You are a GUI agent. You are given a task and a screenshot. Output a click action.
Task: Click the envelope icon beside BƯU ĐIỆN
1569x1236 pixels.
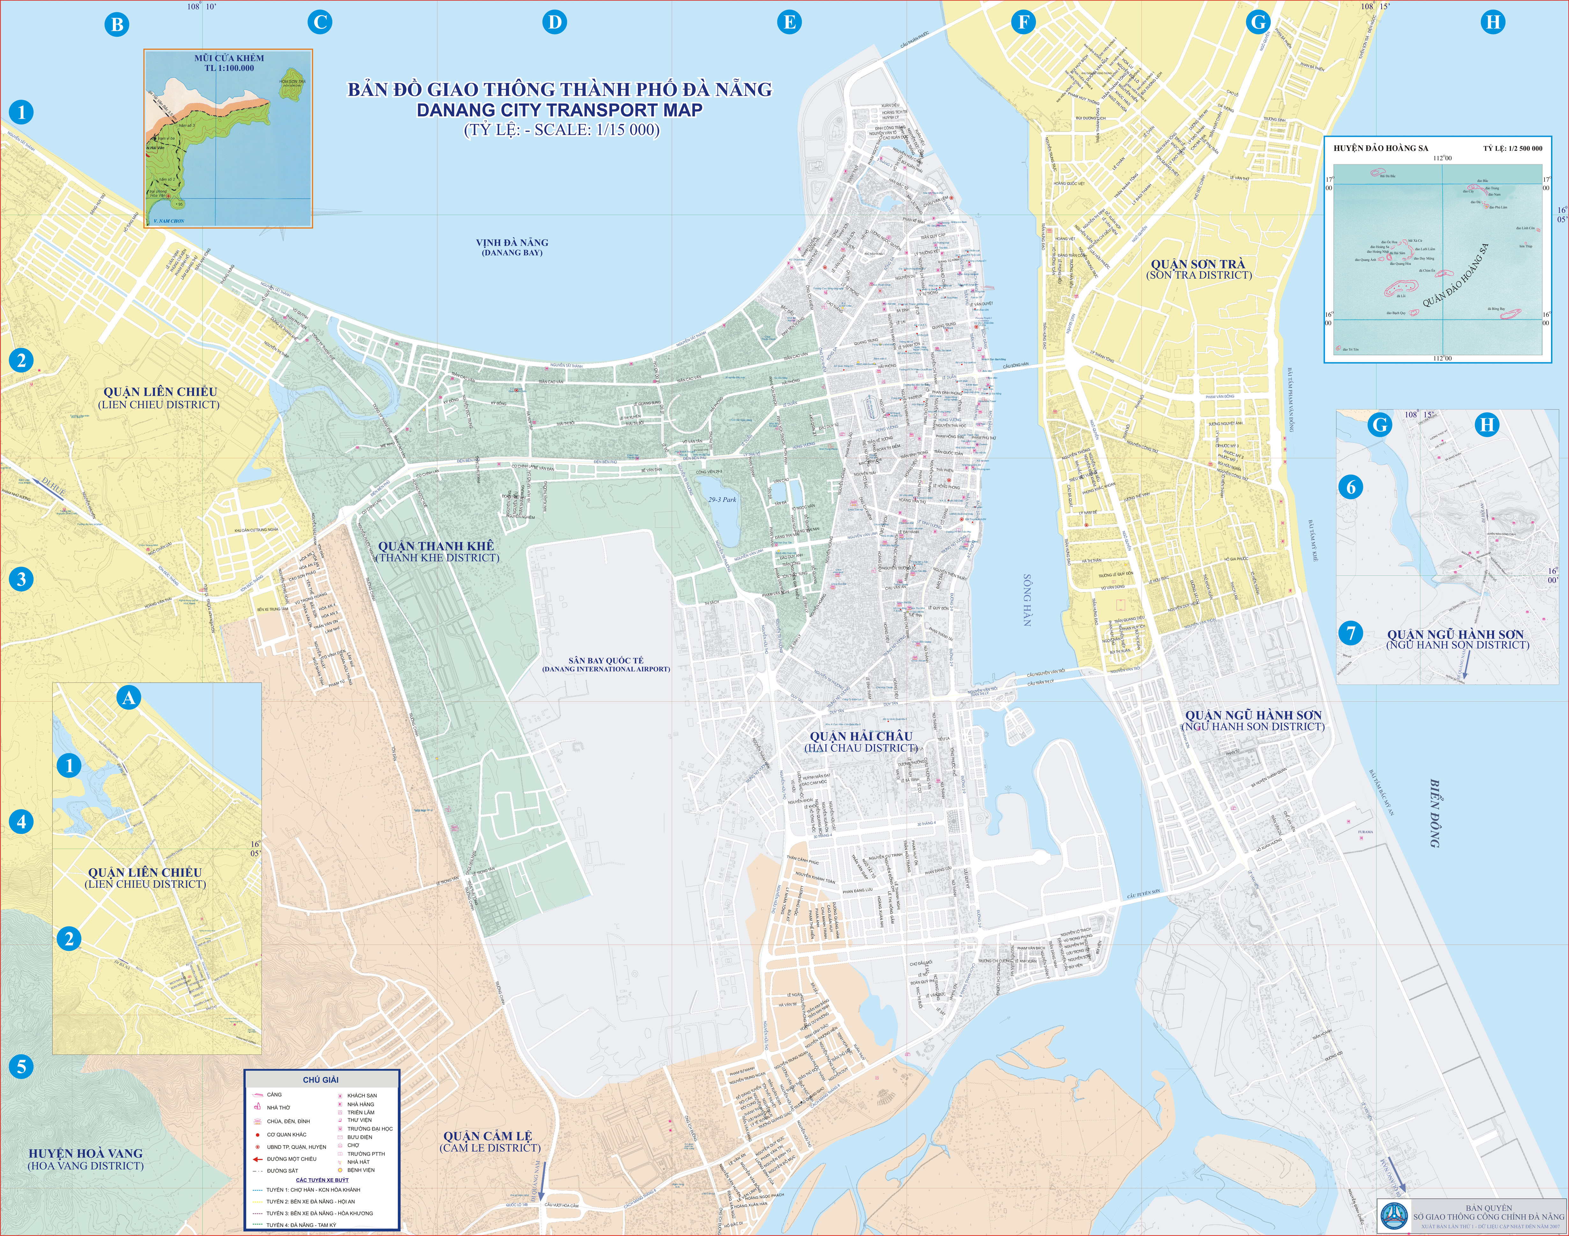point(340,1137)
